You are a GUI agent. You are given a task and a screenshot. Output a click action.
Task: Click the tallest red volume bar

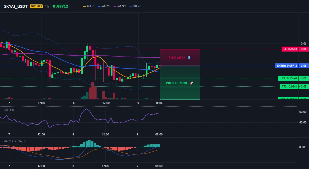click(x=92, y=91)
